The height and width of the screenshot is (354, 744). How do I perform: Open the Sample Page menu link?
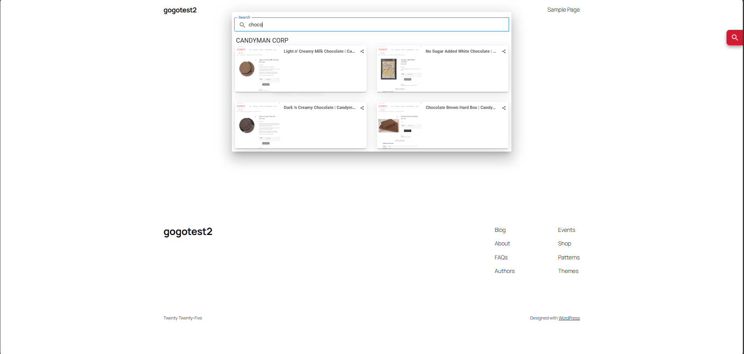[563, 10]
